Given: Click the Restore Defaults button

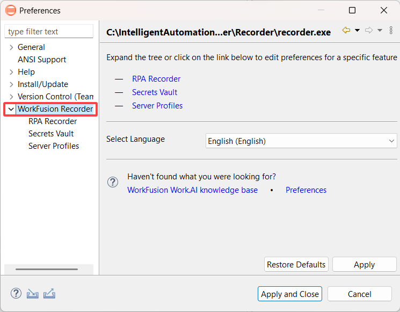Looking at the screenshot, I should [x=296, y=265].
